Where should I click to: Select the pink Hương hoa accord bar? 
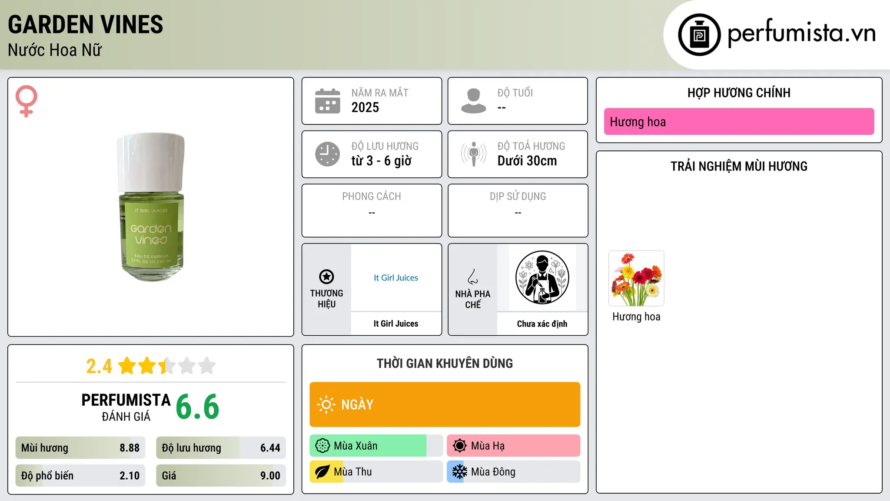(739, 122)
